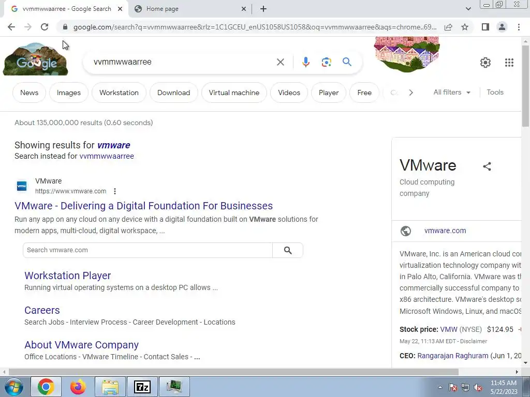Click the Disclaimer link under stock price

coord(474,341)
